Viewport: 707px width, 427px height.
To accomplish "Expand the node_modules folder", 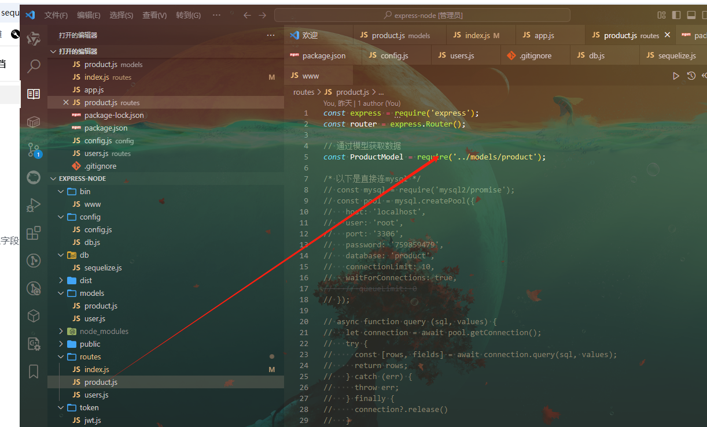I will tap(61, 331).
